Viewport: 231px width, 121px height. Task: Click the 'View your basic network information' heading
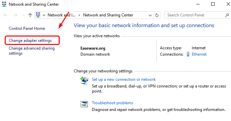(x=144, y=25)
